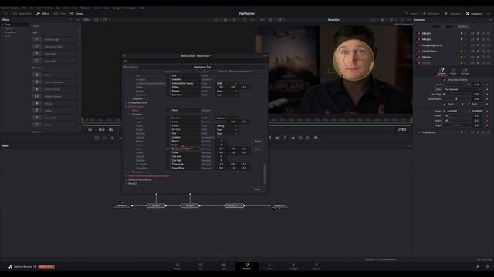Switch to the Controls tab in Inspector
The image size is (494, 277).
(442, 72)
